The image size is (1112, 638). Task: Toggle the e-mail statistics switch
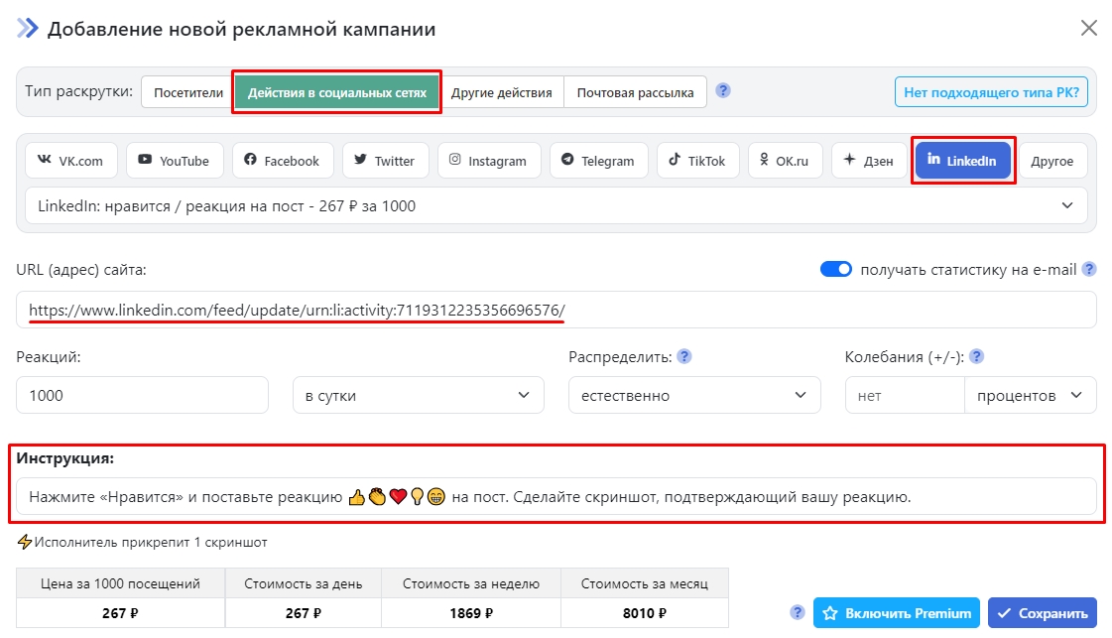[836, 269]
